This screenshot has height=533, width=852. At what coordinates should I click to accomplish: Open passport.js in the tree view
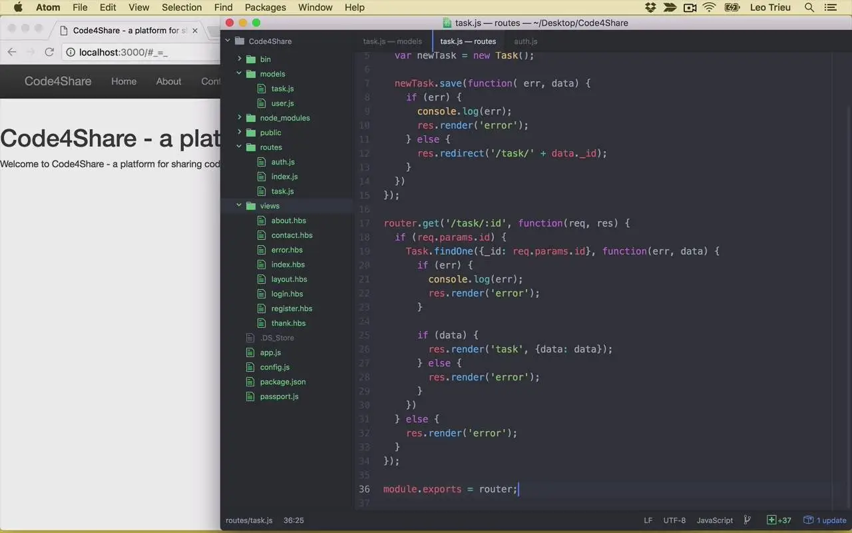279,396
